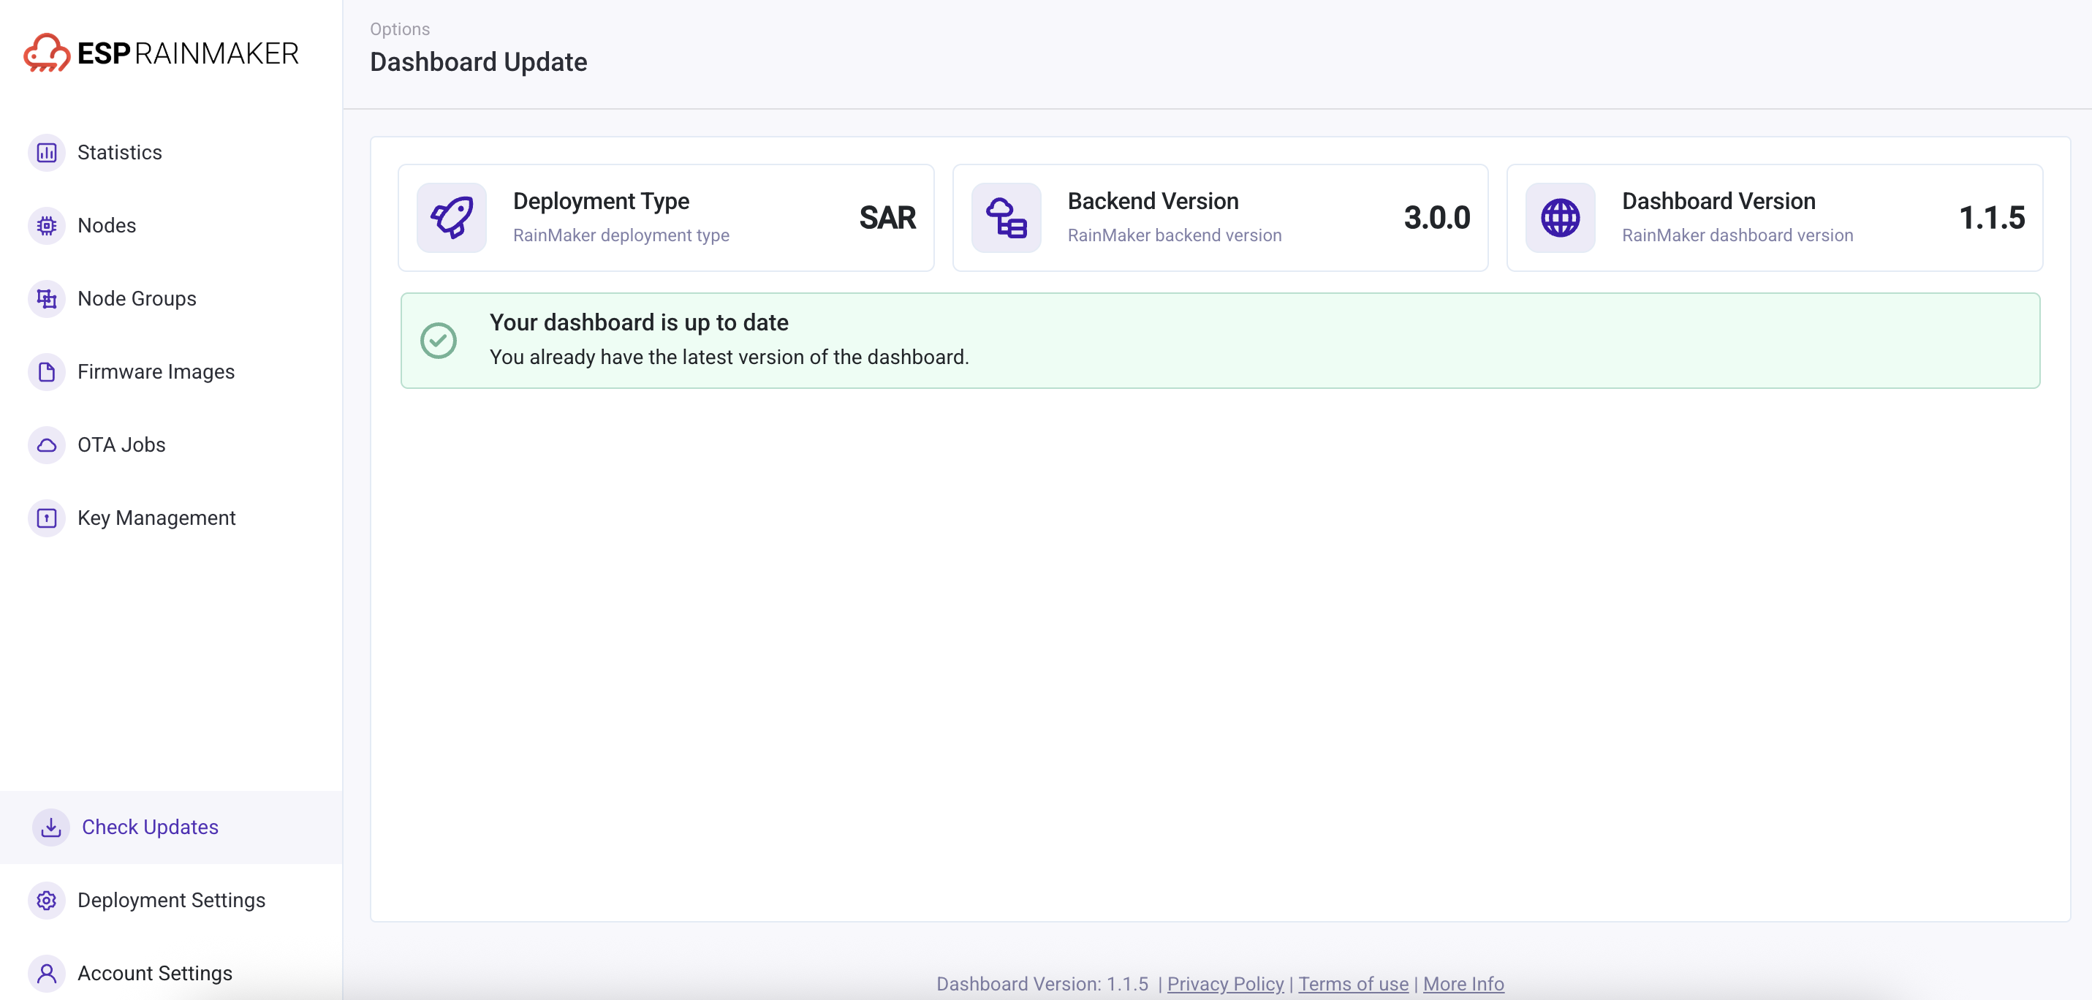Screen dimensions: 2092x1000
Task: Navigate to Deployment Settings
Action: 171,900
